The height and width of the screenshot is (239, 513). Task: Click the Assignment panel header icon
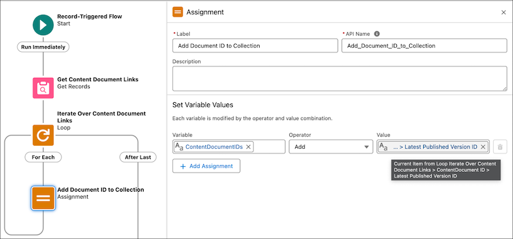pyautogui.click(x=178, y=12)
